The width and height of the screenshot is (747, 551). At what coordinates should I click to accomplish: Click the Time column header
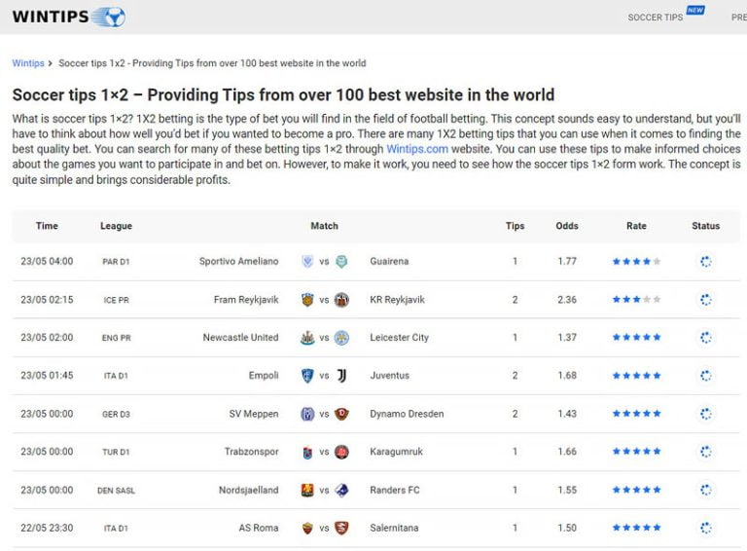47,226
